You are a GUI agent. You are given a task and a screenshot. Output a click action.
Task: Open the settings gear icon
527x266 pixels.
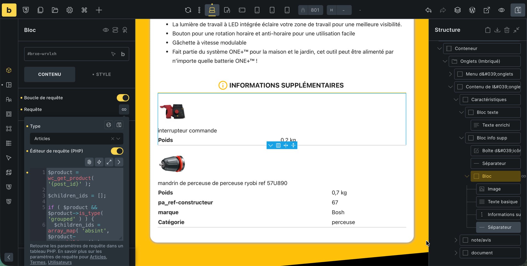tap(69, 10)
